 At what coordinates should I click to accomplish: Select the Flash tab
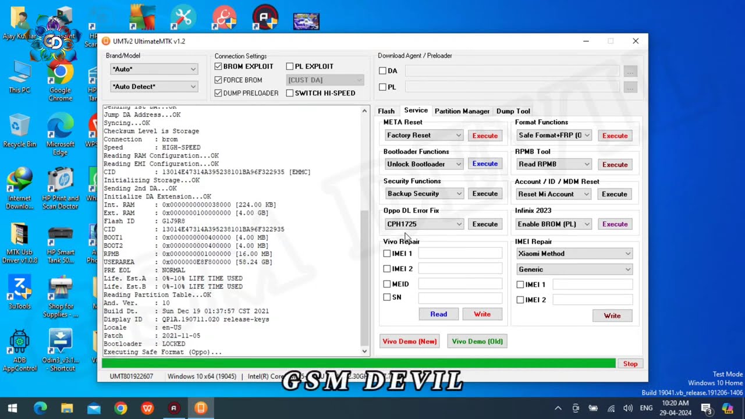pos(386,111)
